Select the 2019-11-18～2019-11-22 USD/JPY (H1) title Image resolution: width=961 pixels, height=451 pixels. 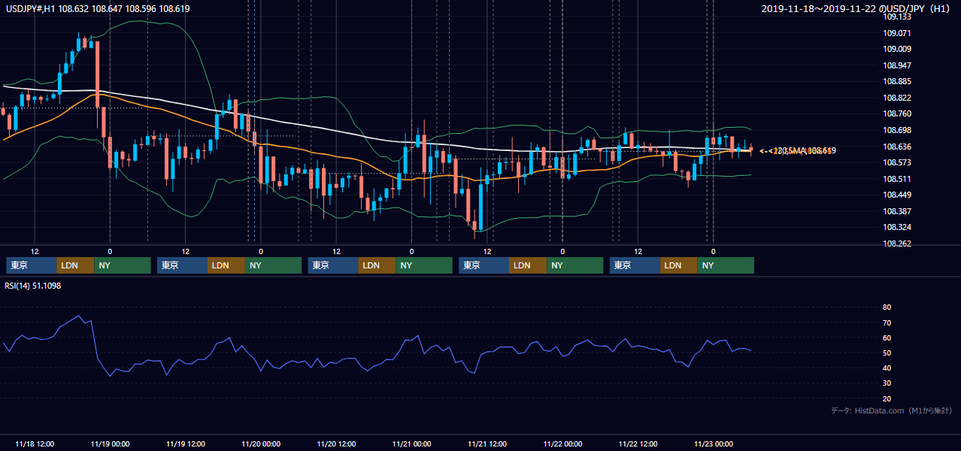[857, 9]
